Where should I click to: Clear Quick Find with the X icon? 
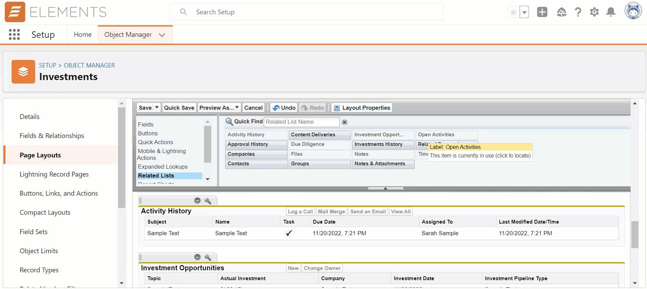click(x=345, y=122)
